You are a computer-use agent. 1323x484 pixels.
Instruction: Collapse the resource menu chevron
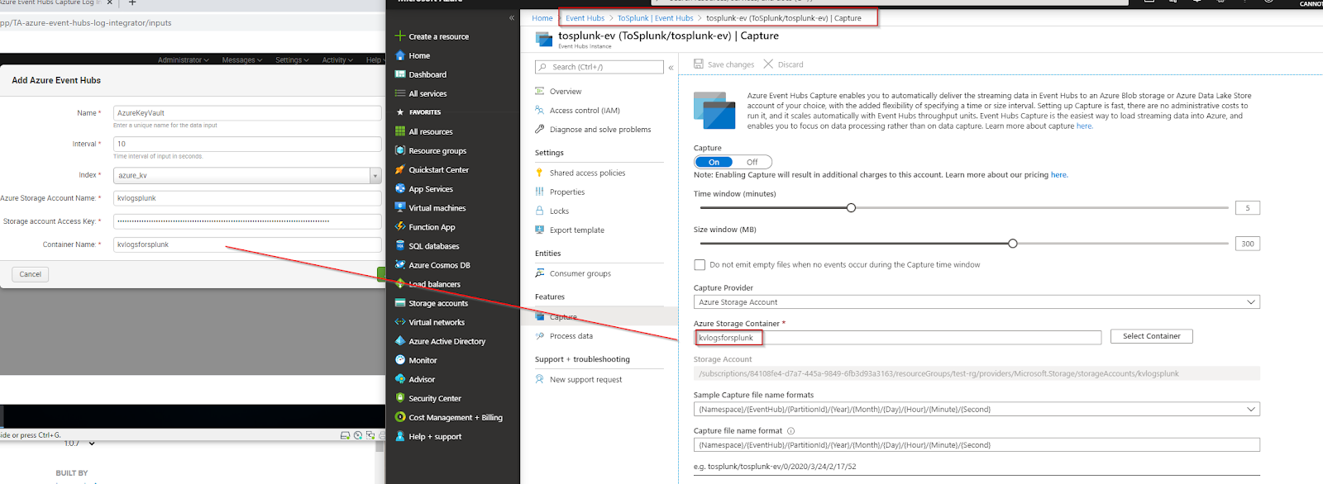pyautogui.click(x=671, y=68)
